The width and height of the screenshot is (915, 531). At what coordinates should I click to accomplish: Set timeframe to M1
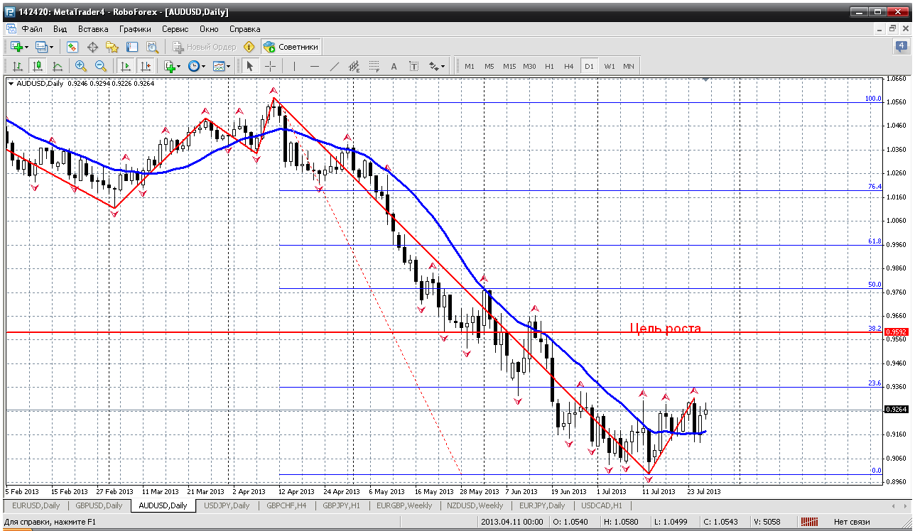pos(469,66)
